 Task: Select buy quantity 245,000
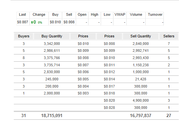pos(52,79)
